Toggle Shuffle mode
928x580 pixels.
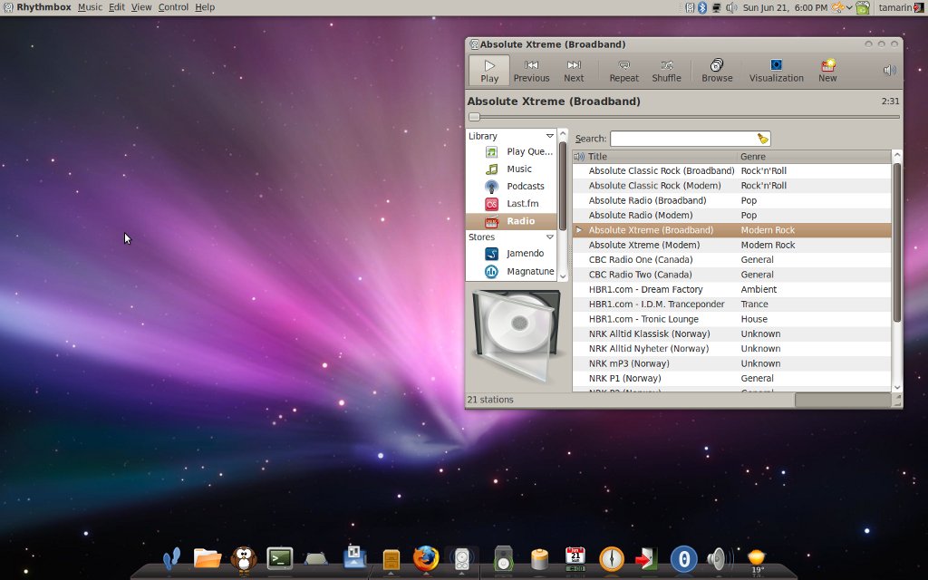click(666, 71)
